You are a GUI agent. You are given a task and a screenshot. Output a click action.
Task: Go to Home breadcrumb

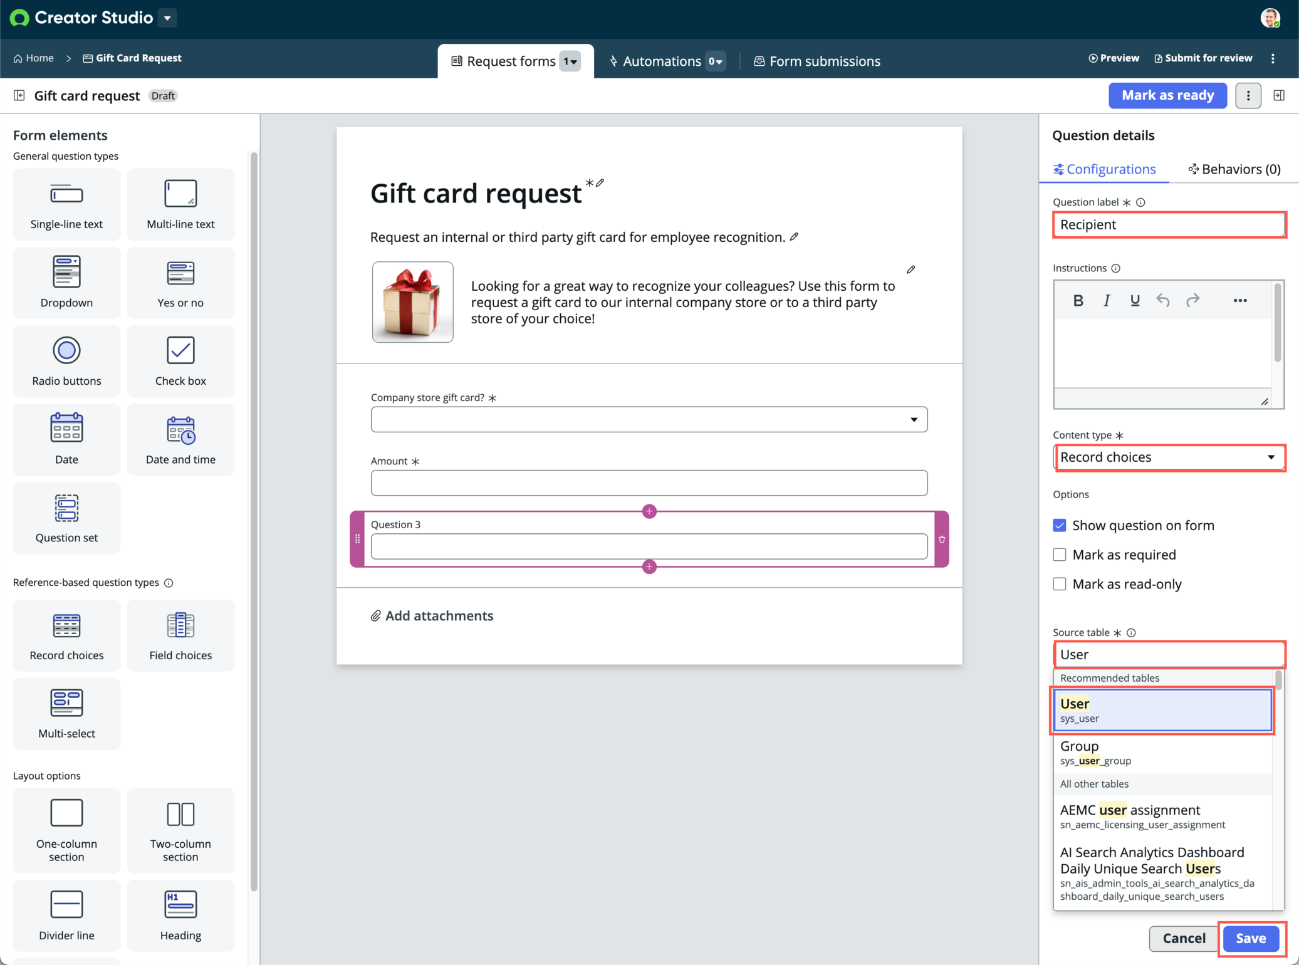pyautogui.click(x=34, y=58)
